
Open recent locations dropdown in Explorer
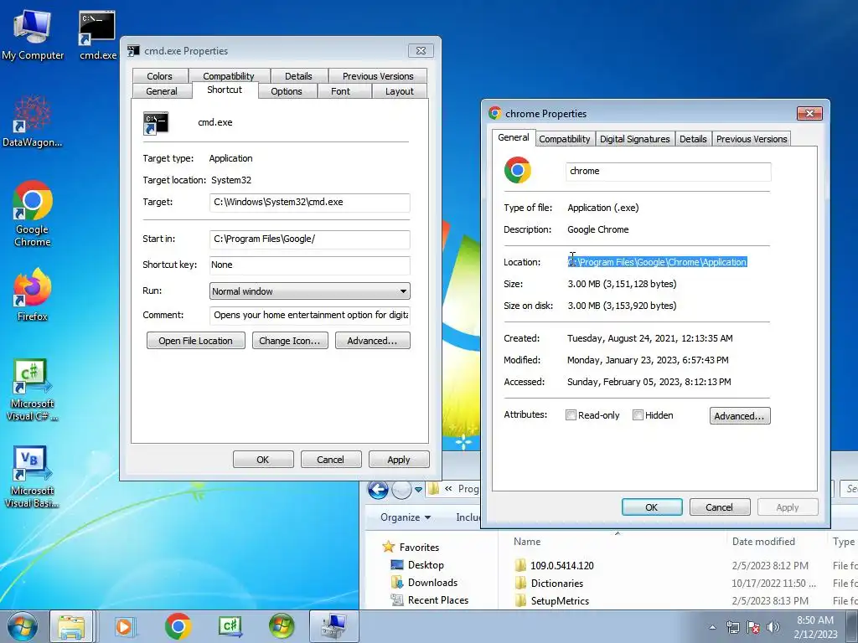point(419,489)
